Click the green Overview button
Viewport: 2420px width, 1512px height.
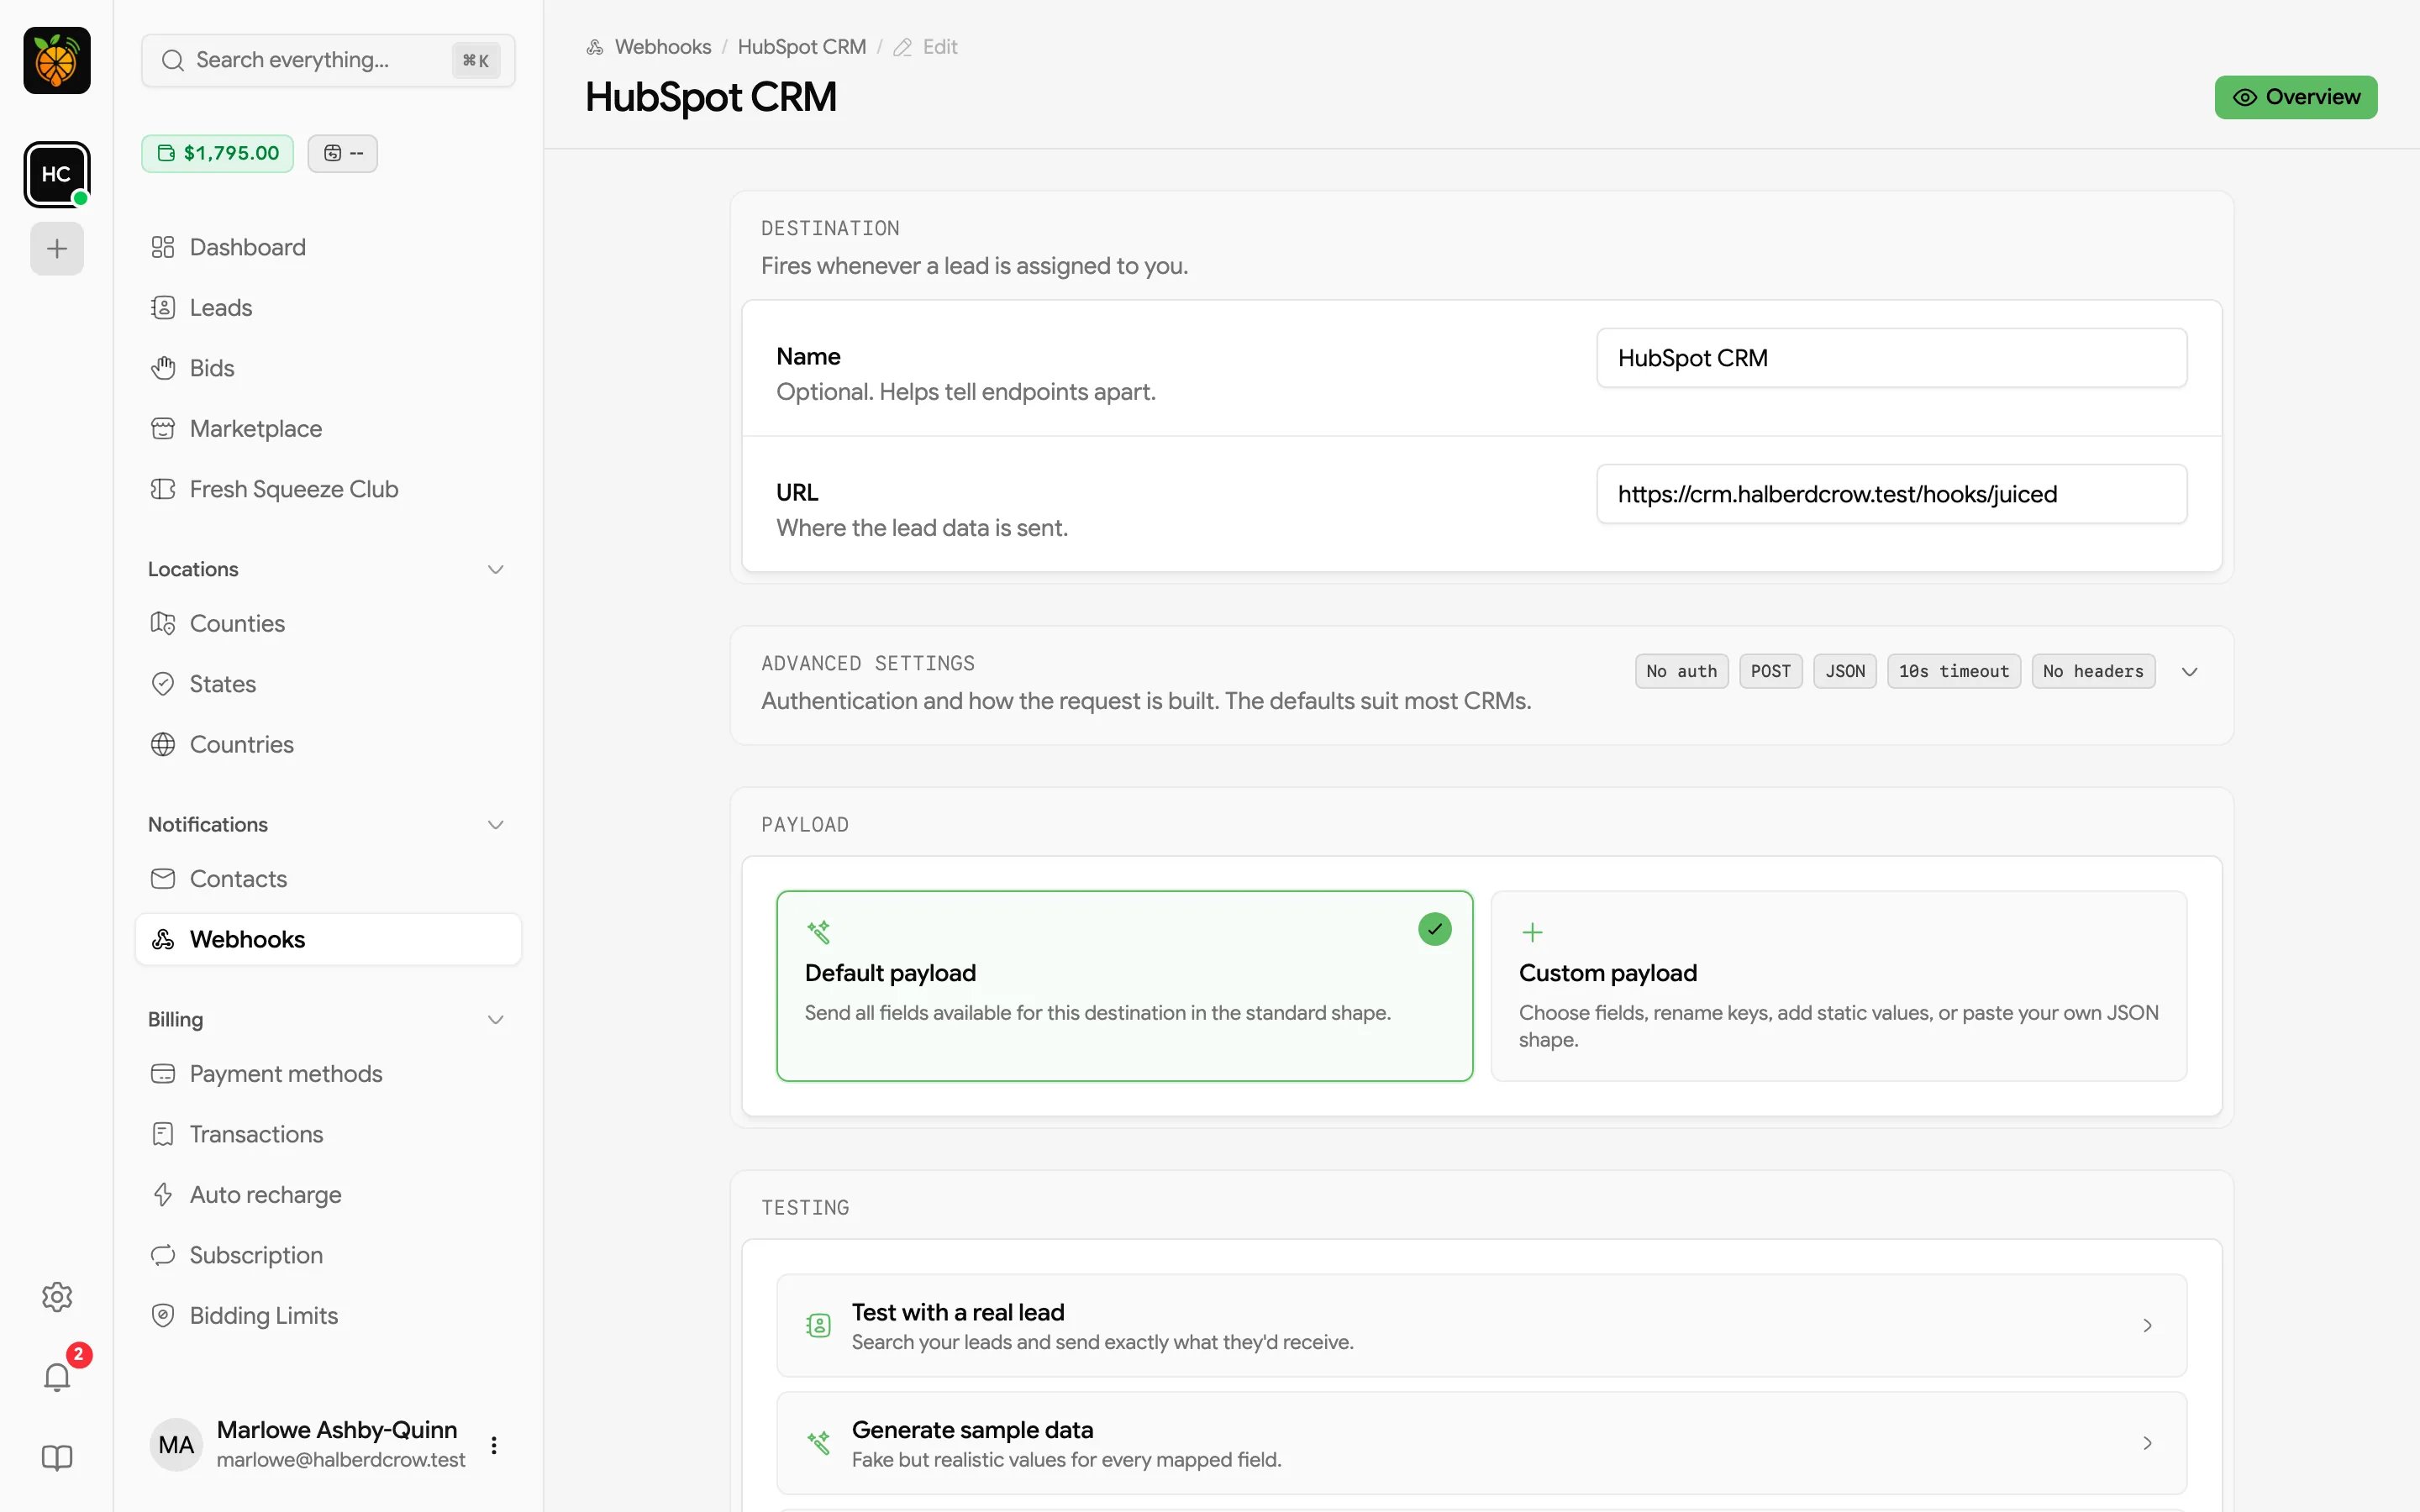[x=2296, y=97]
